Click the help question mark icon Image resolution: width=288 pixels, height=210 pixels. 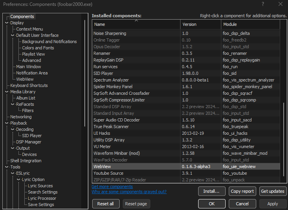pyautogui.click(x=263, y=4)
